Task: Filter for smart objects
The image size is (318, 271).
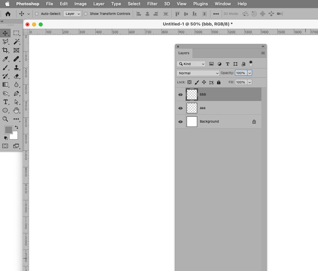Action: [x=244, y=64]
